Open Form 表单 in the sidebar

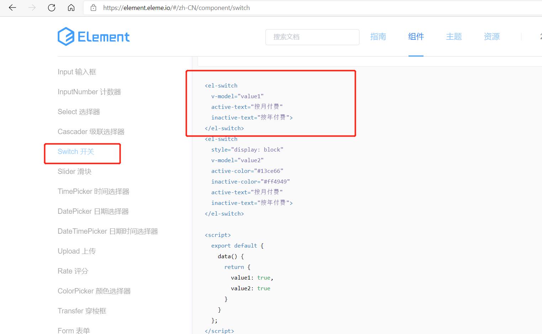click(x=74, y=330)
